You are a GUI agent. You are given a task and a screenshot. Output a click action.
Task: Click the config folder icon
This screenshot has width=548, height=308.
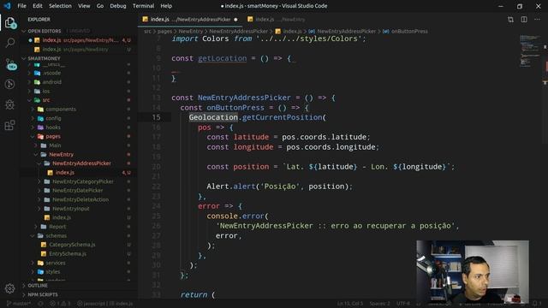click(40, 118)
